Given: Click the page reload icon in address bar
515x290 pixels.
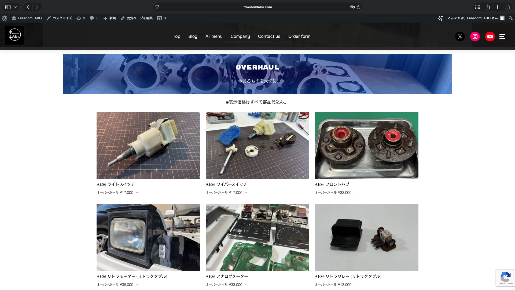Looking at the screenshot, I should click(358, 7).
